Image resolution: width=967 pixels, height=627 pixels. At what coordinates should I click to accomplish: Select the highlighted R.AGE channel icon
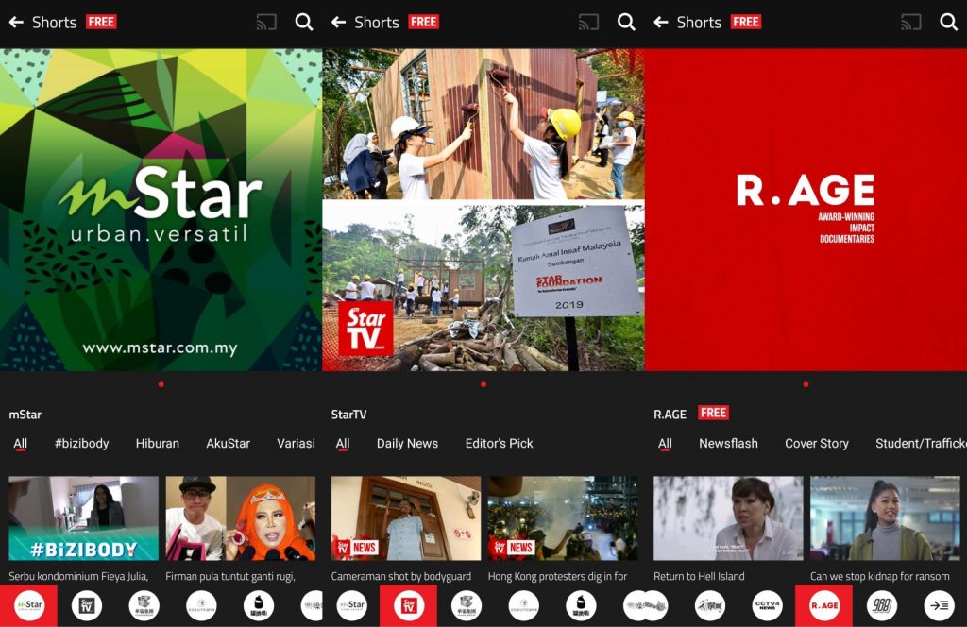click(x=823, y=605)
